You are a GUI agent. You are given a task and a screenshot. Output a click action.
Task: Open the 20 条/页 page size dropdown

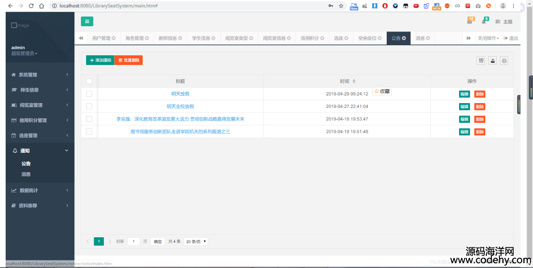(196, 242)
